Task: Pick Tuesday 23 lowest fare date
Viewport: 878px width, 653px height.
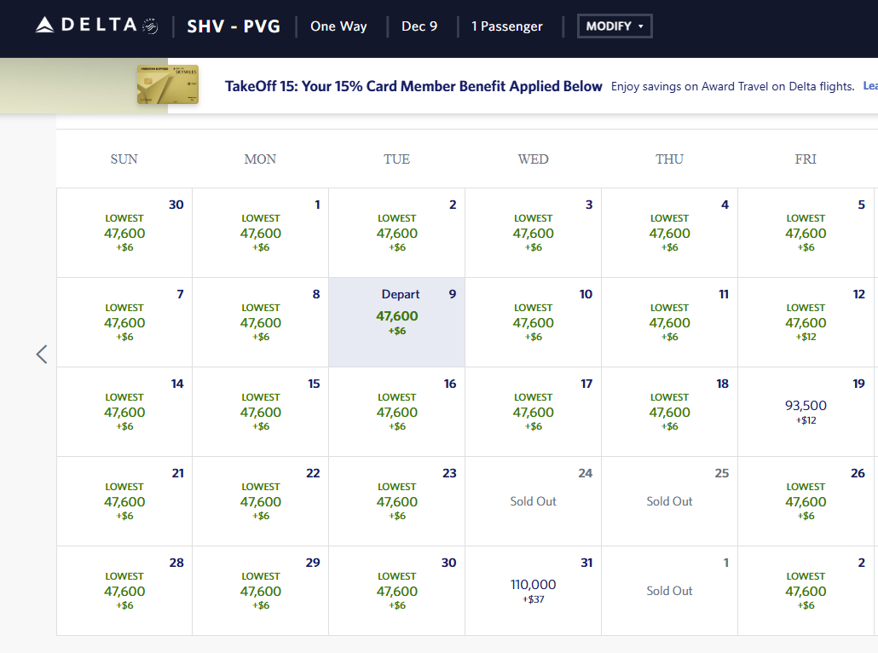Action: pyautogui.click(x=397, y=501)
